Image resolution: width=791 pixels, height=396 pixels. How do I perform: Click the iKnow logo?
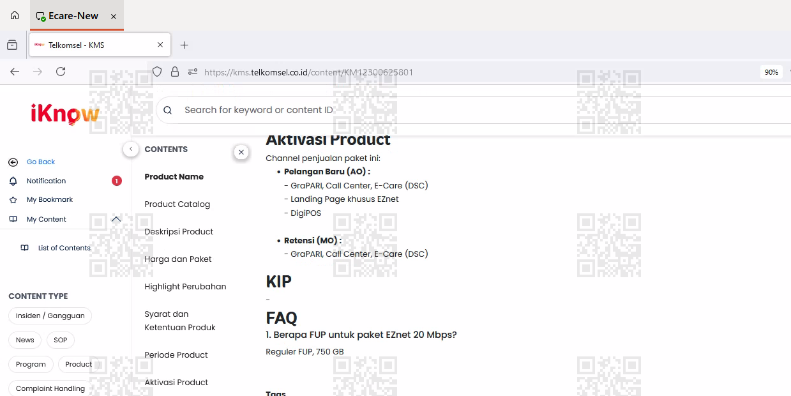[65, 114]
